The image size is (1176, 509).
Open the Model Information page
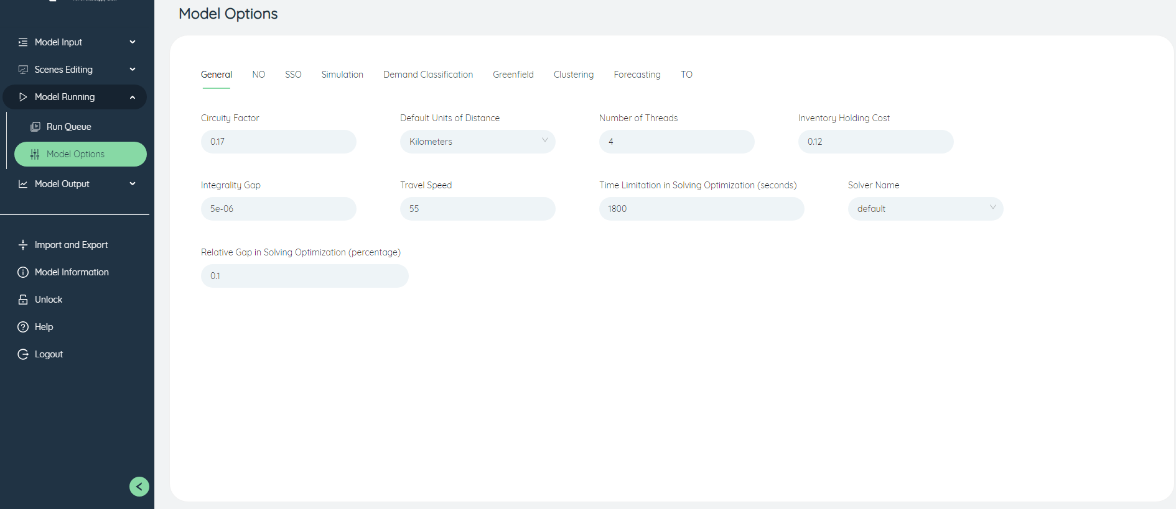click(x=72, y=272)
